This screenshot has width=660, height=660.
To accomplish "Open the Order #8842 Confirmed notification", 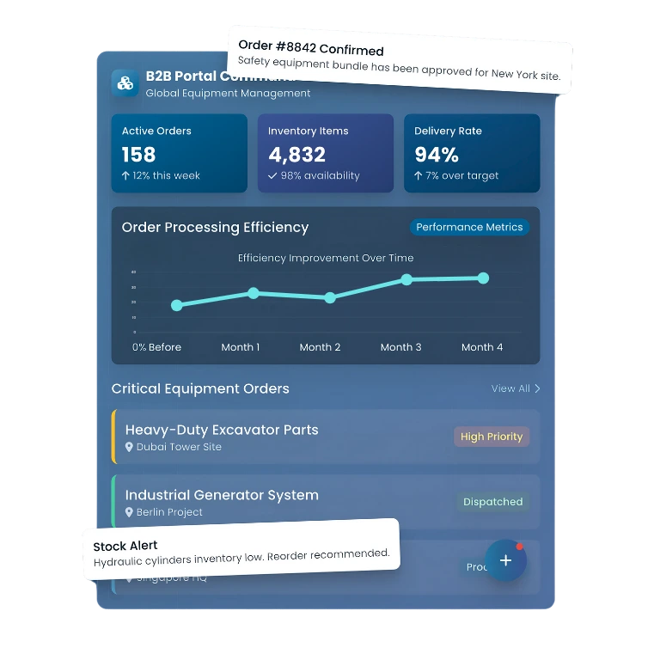I will (x=399, y=60).
